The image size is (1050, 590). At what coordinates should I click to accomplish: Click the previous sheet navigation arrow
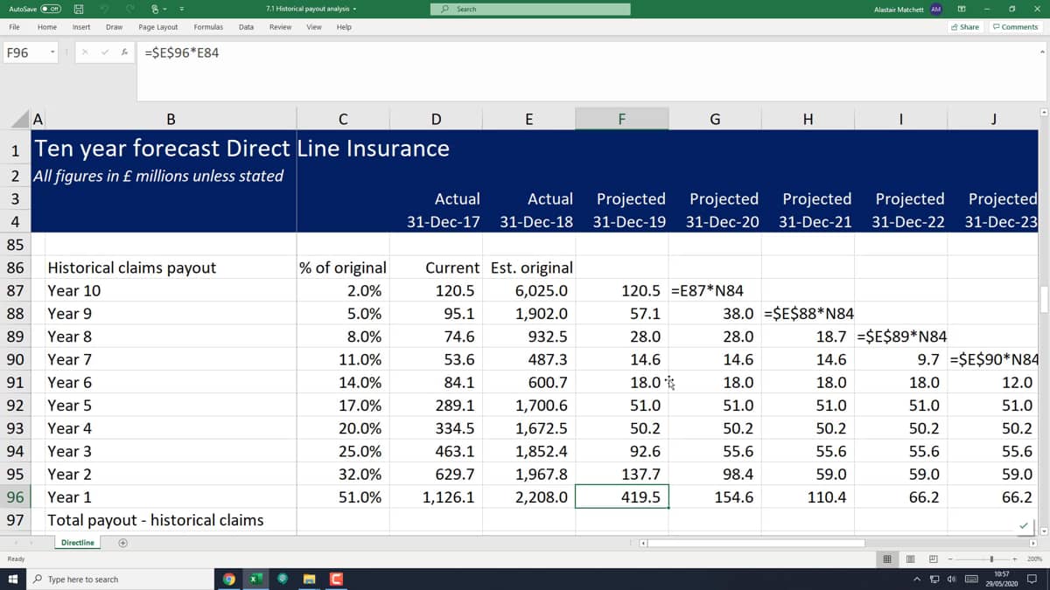[17, 543]
